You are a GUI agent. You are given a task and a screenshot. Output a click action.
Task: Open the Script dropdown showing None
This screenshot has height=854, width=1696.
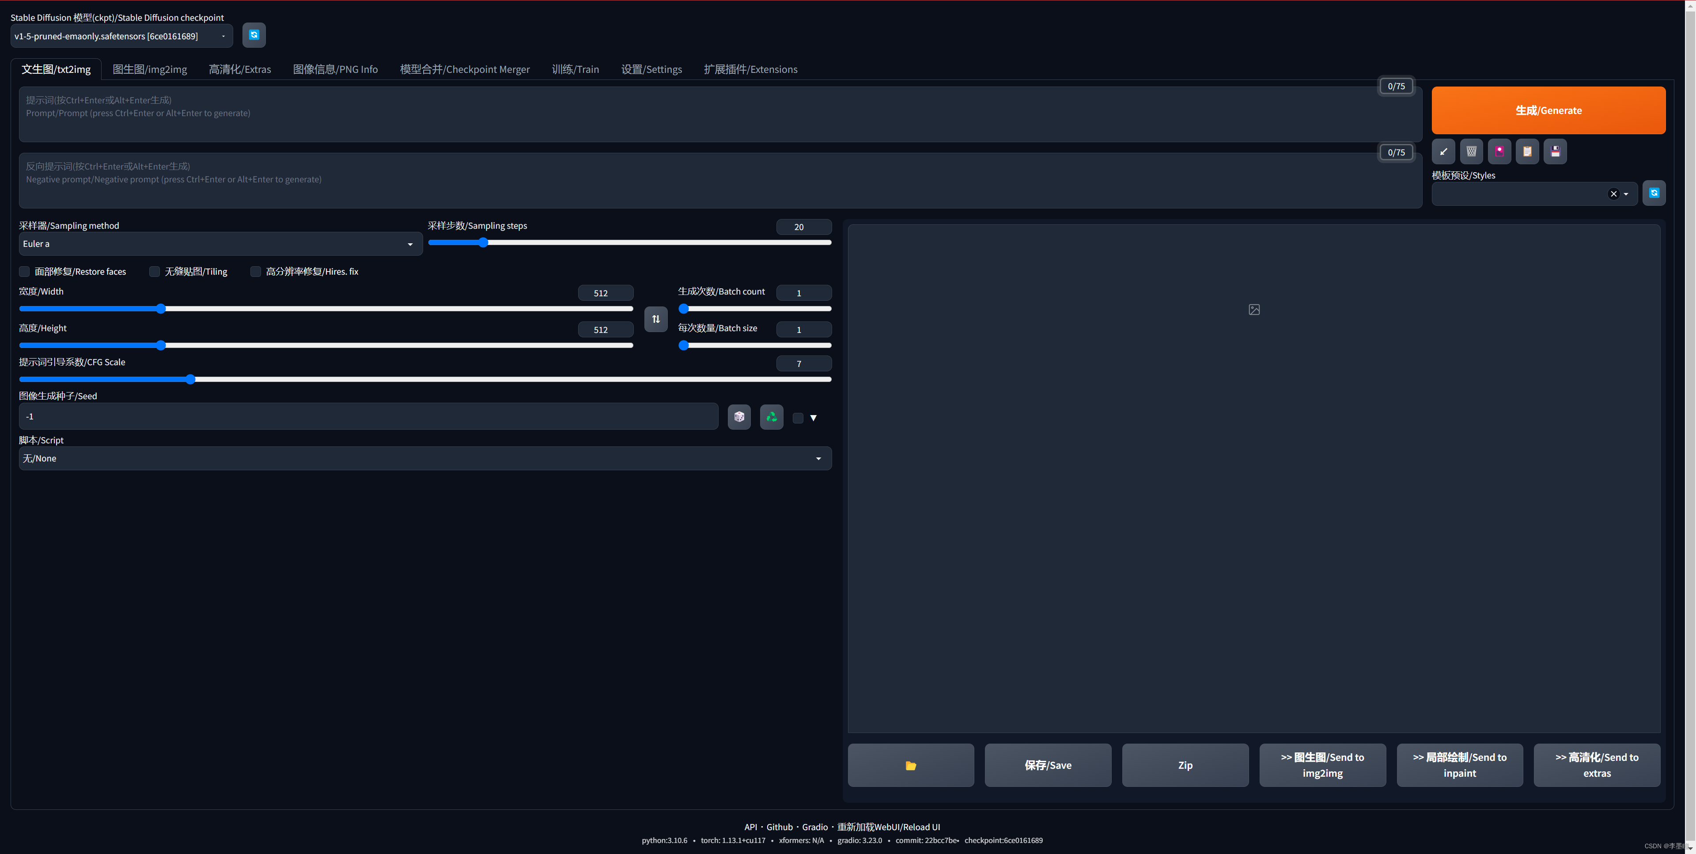pyautogui.click(x=424, y=457)
